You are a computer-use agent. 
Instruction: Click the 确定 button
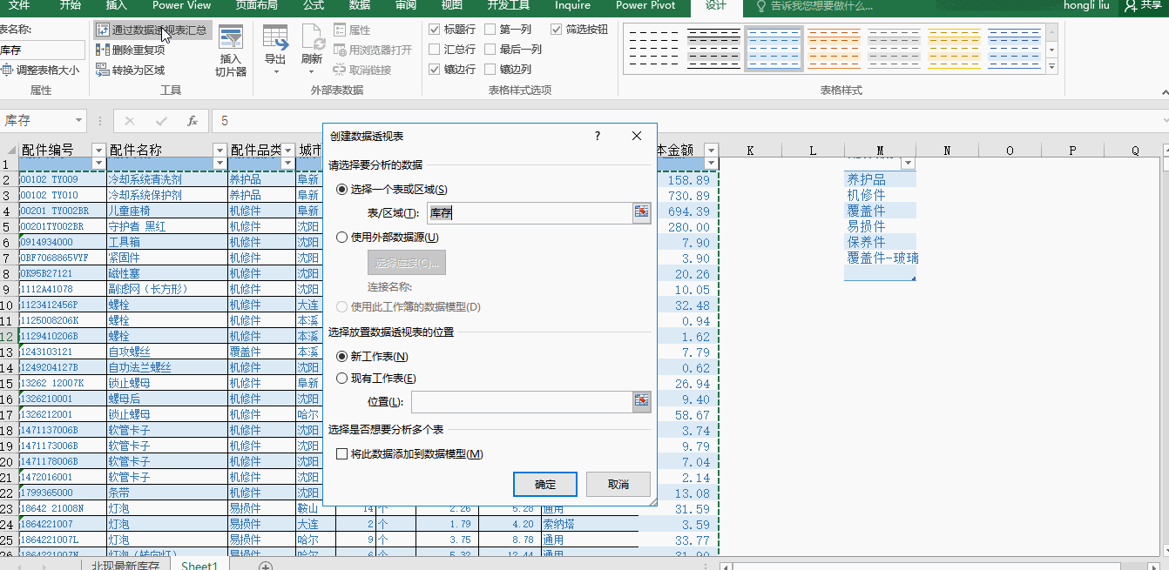(545, 485)
